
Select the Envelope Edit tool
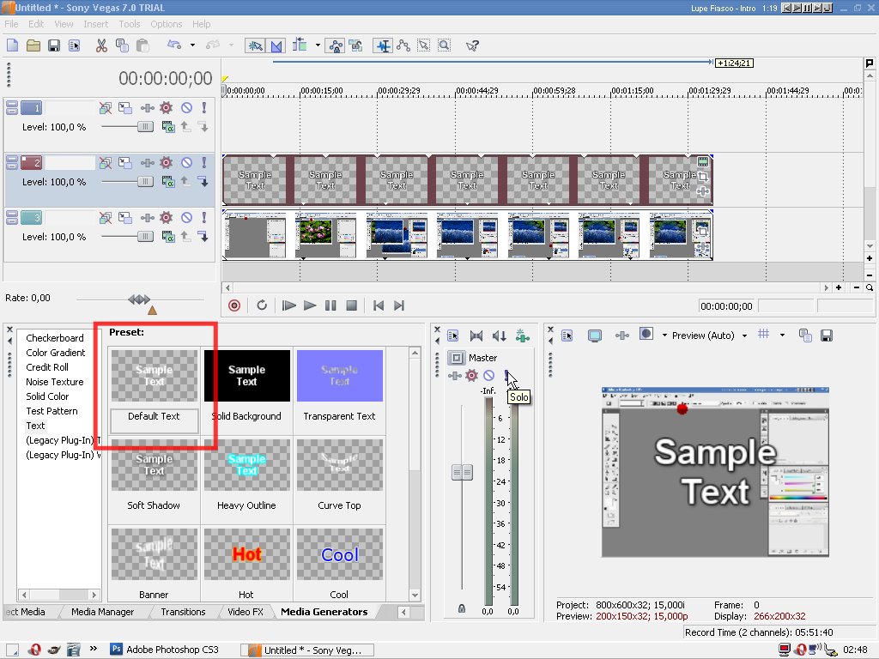pyautogui.click(x=403, y=45)
